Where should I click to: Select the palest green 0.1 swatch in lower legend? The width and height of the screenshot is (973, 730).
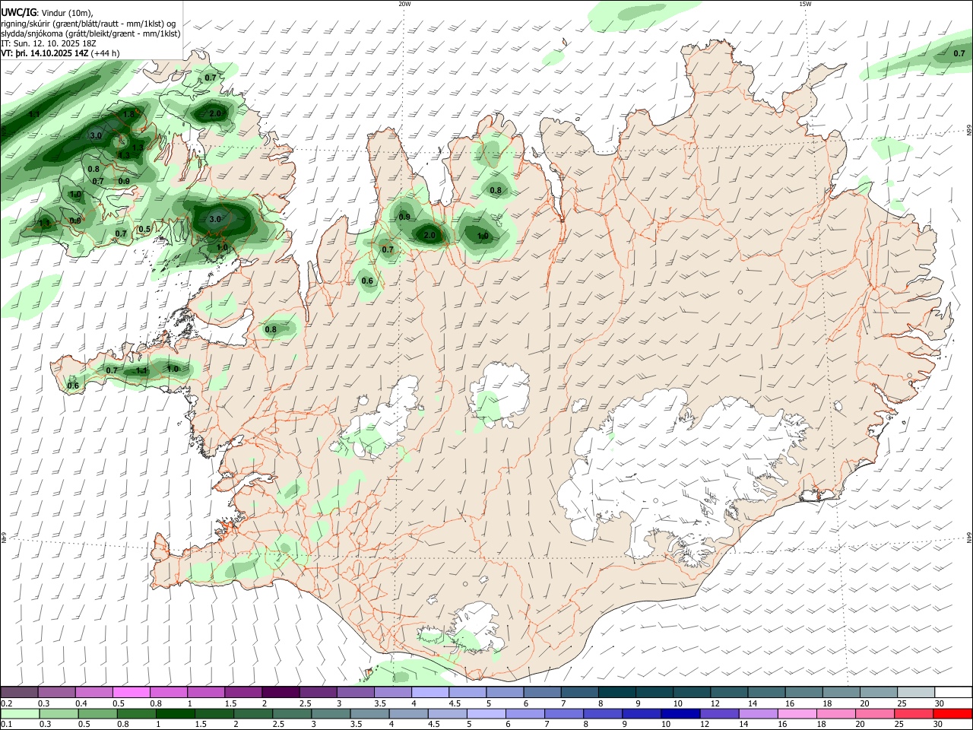tap(20, 713)
